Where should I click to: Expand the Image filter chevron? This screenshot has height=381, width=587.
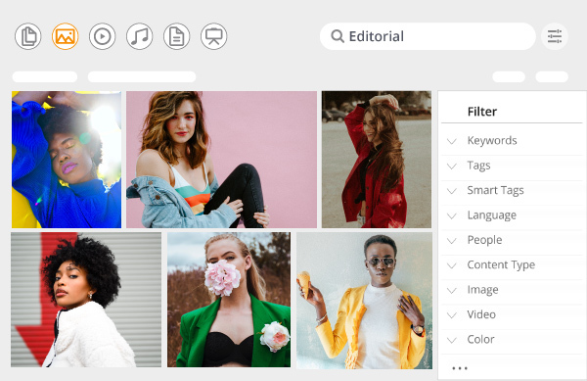452,290
